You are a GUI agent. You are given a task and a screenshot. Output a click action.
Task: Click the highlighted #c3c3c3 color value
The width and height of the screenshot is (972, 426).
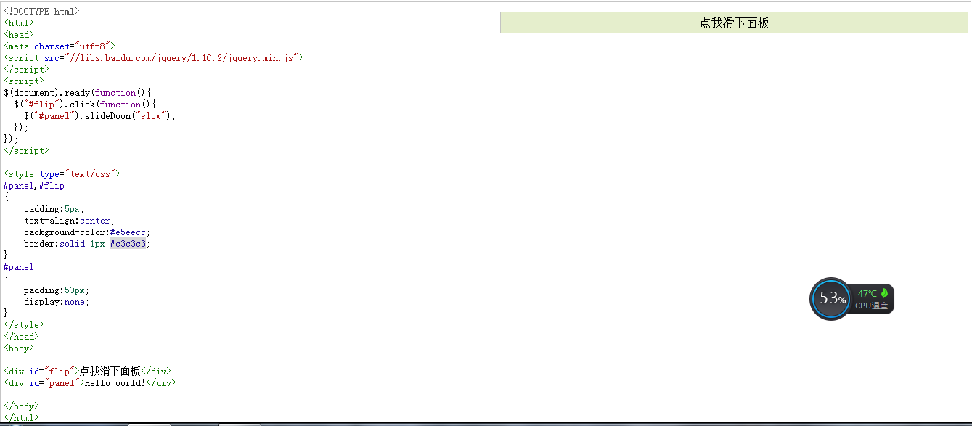[x=128, y=244]
